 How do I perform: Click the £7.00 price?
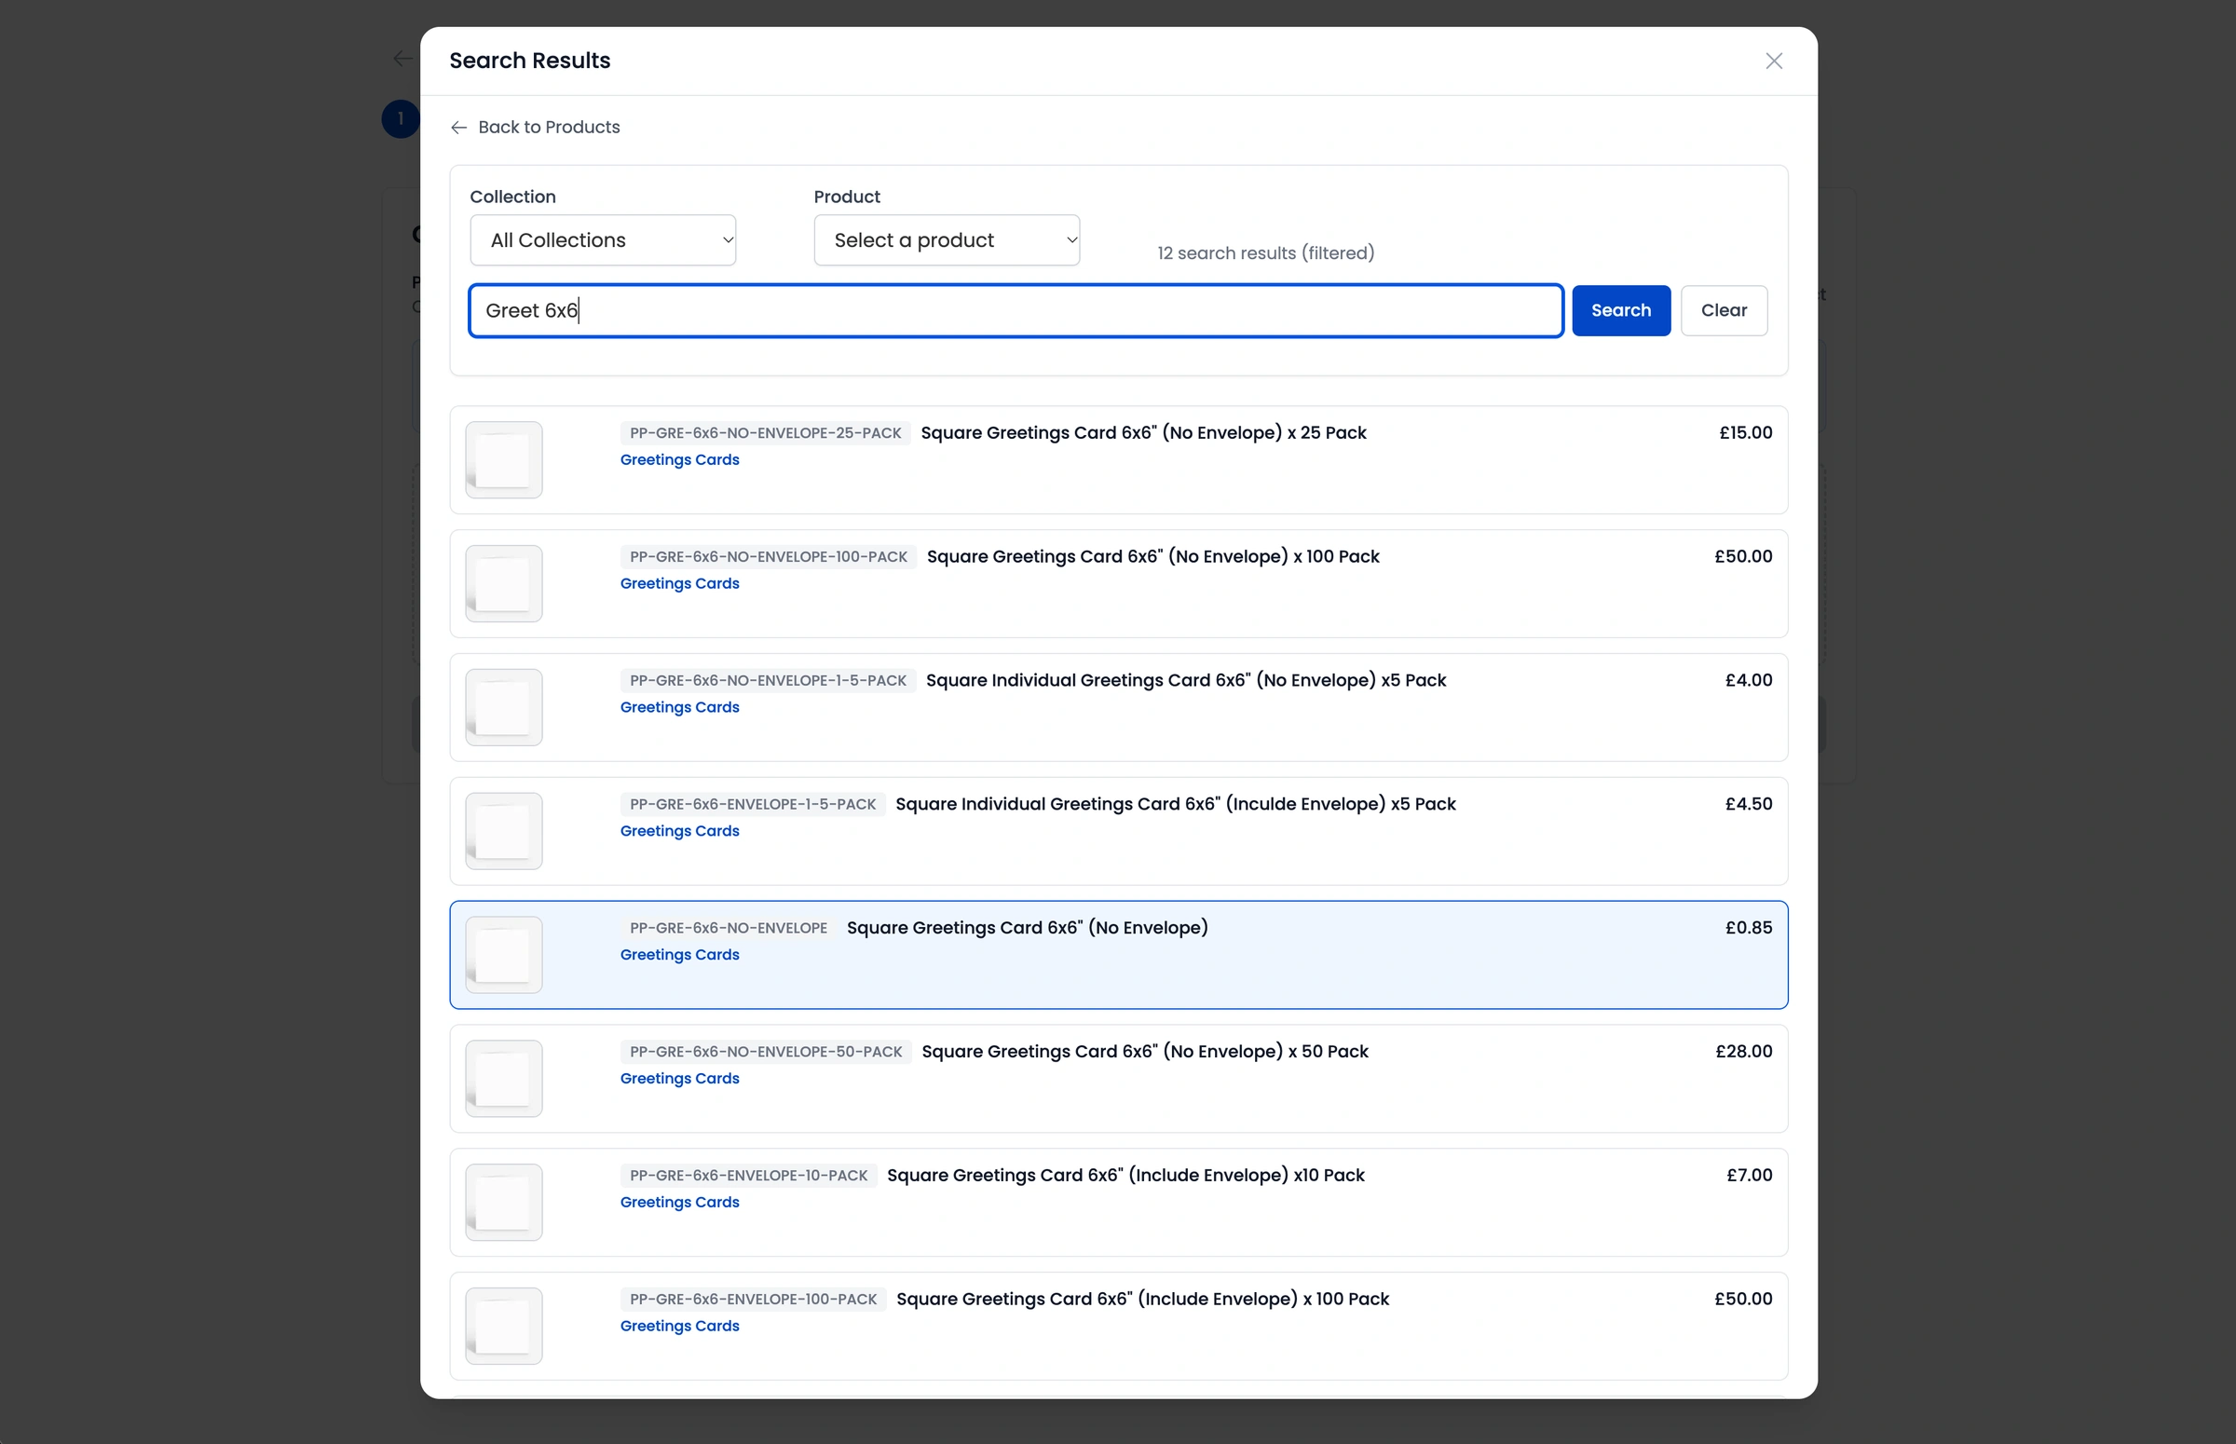[1749, 1175]
